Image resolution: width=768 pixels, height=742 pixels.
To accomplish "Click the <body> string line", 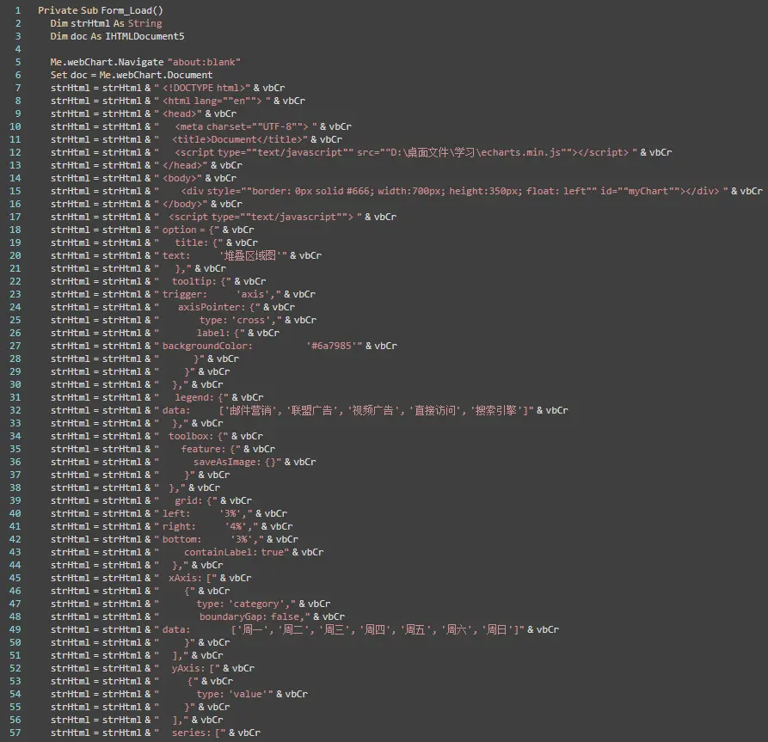I will coord(143,178).
